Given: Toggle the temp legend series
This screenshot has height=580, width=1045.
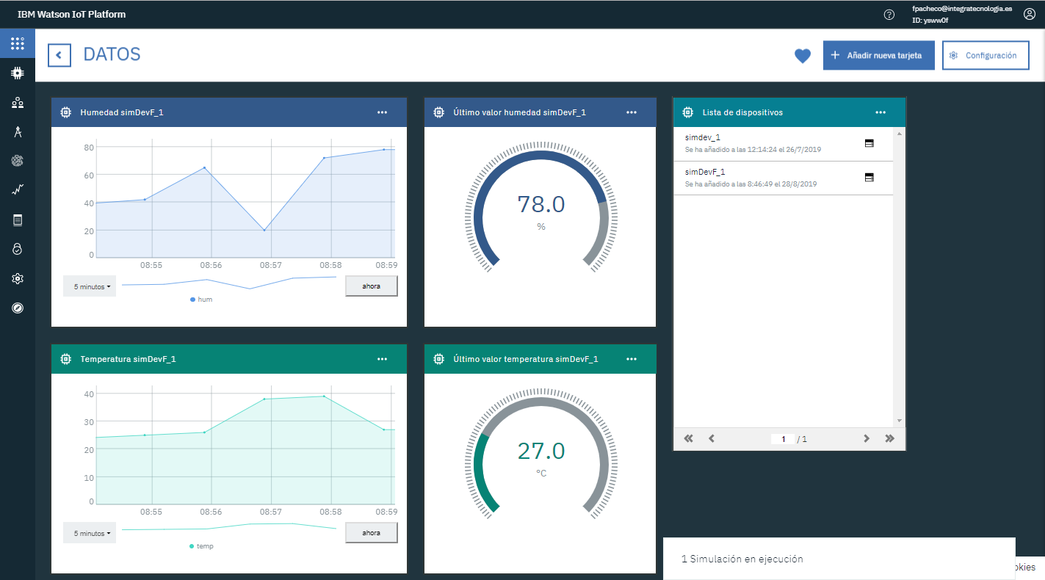Looking at the screenshot, I should 201,546.
